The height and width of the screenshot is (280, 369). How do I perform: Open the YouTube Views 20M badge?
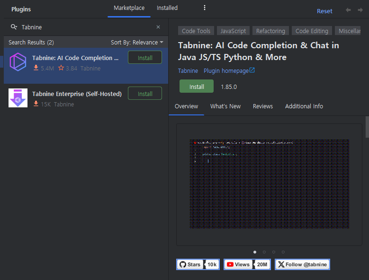coord(247,264)
